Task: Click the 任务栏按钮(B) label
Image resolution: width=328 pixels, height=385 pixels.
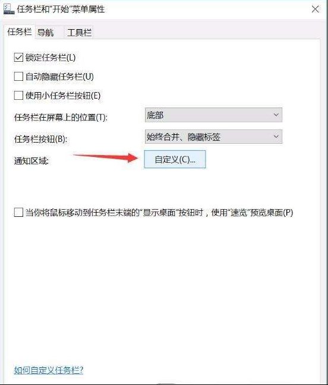Action: 40,139
